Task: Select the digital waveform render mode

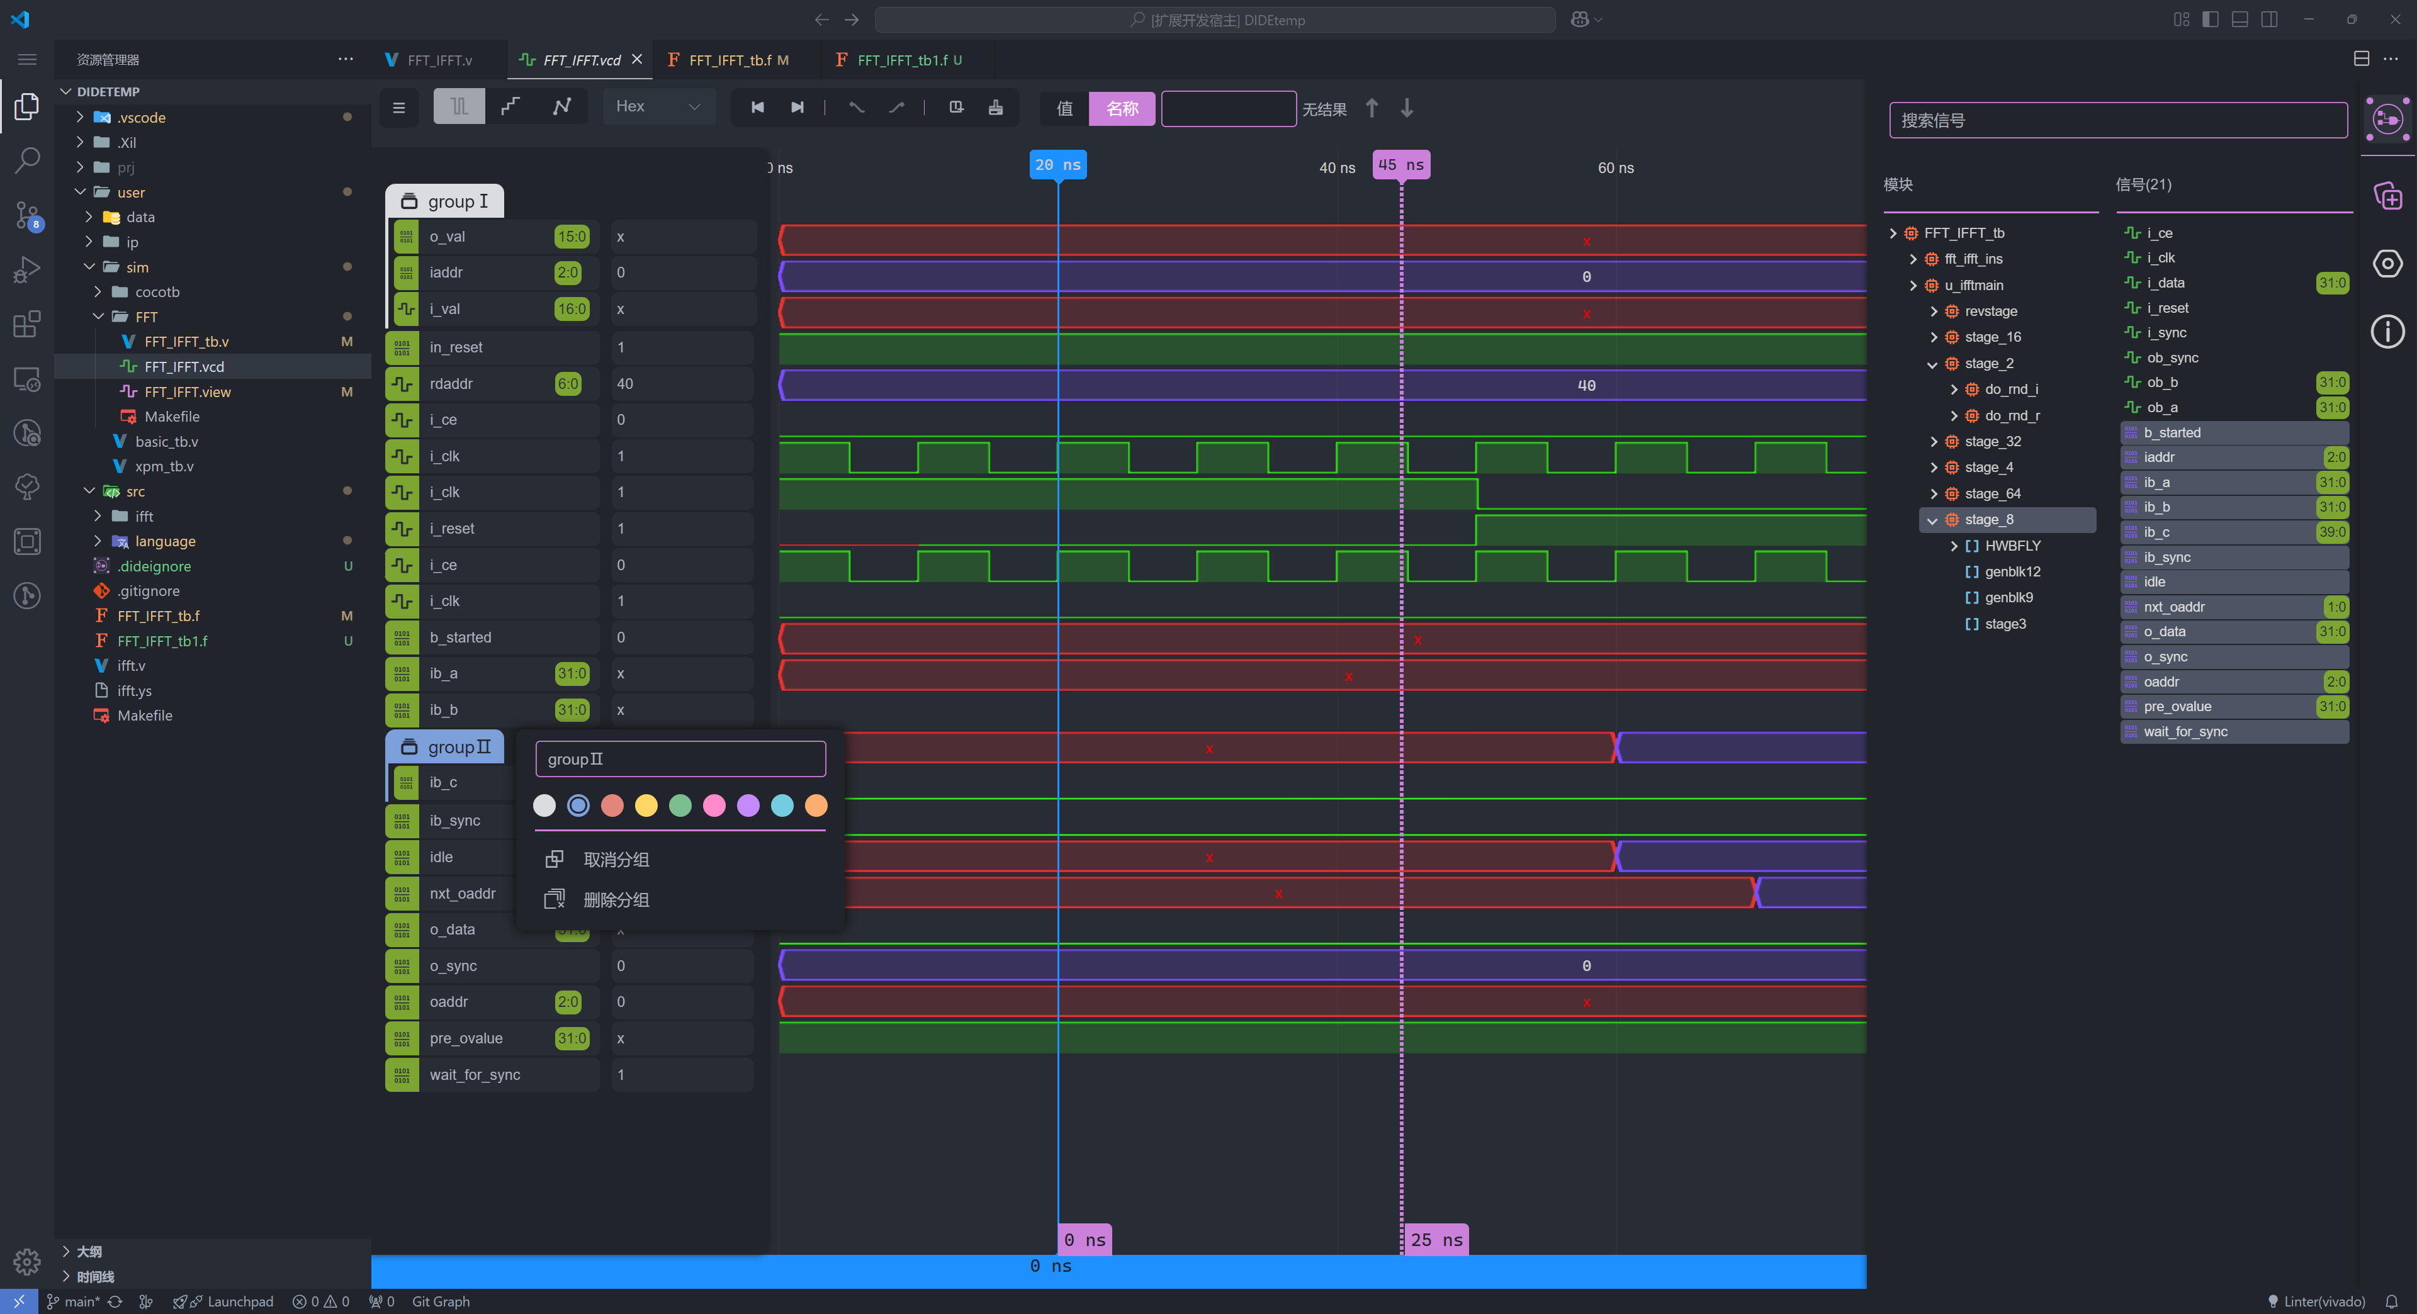Action: click(x=459, y=107)
